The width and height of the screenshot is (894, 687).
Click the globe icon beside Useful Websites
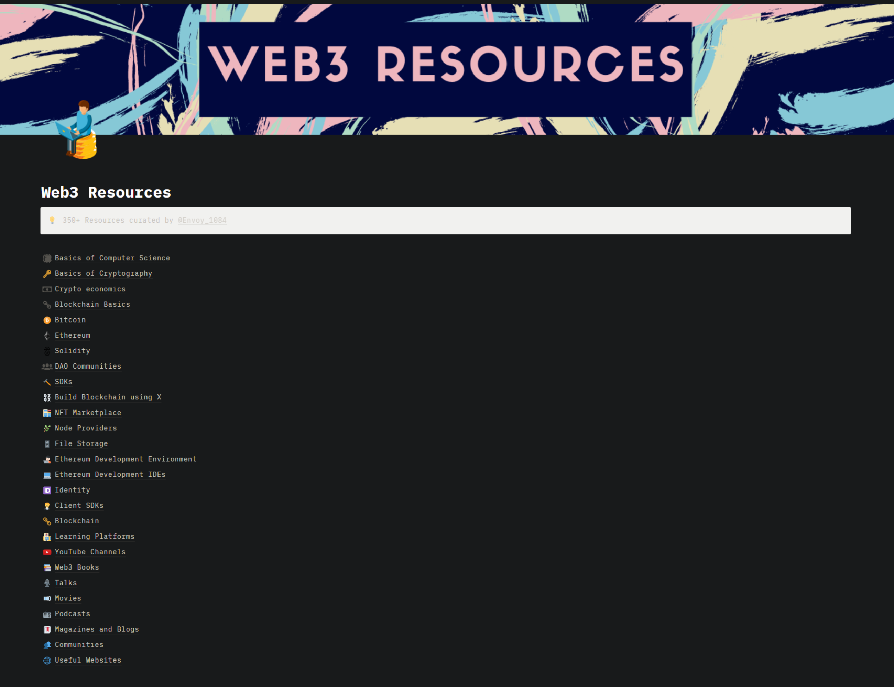pyautogui.click(x=47, y=661)
